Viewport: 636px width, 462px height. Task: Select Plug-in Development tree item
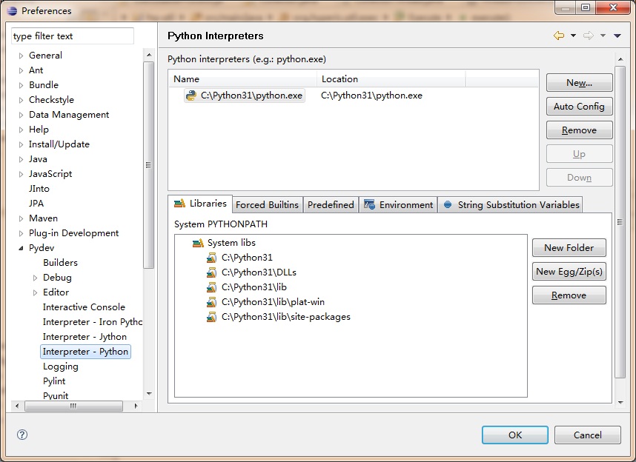[74, 233]
